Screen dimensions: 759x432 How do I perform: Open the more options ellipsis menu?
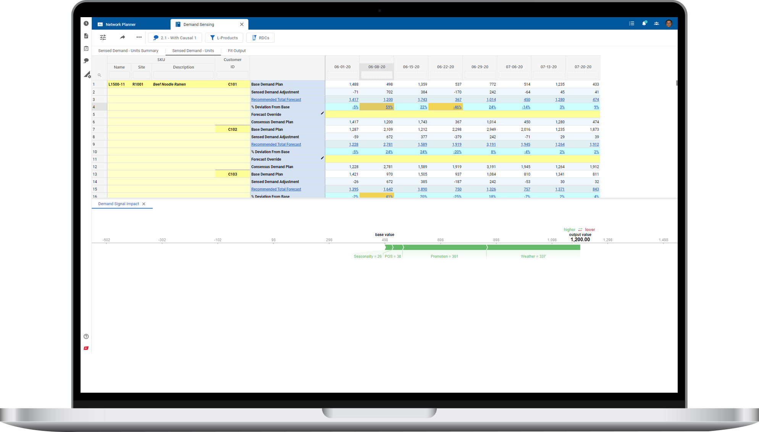pos(139,37)
